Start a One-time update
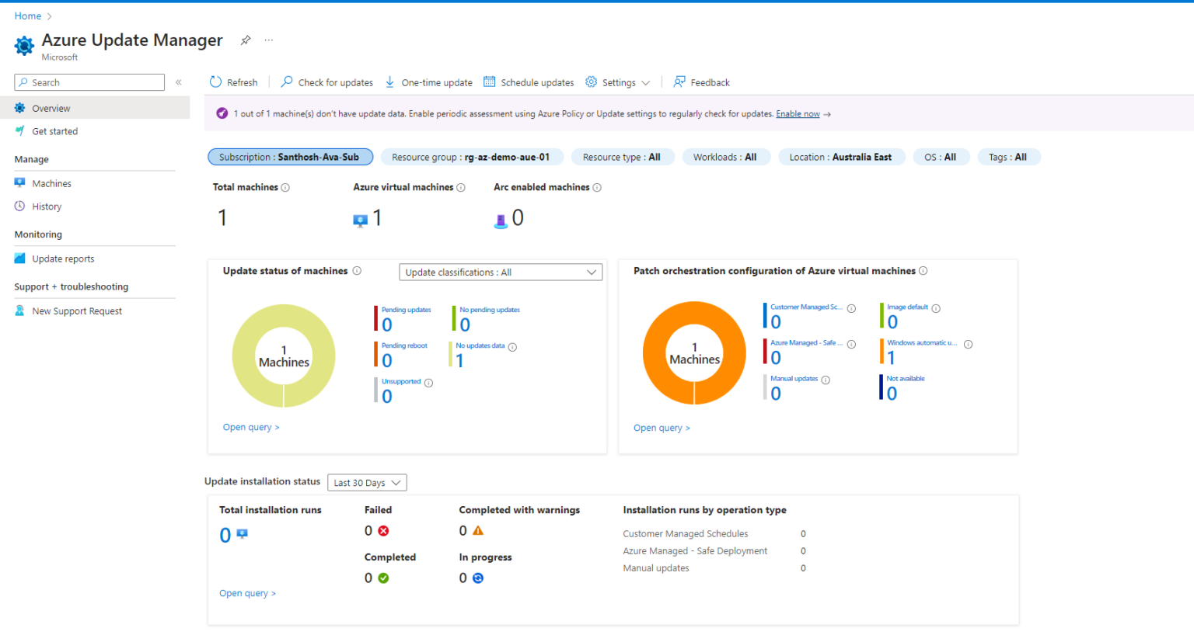Image resolution: width=1194 pixels, height=635 pixels. coord(428,82)
